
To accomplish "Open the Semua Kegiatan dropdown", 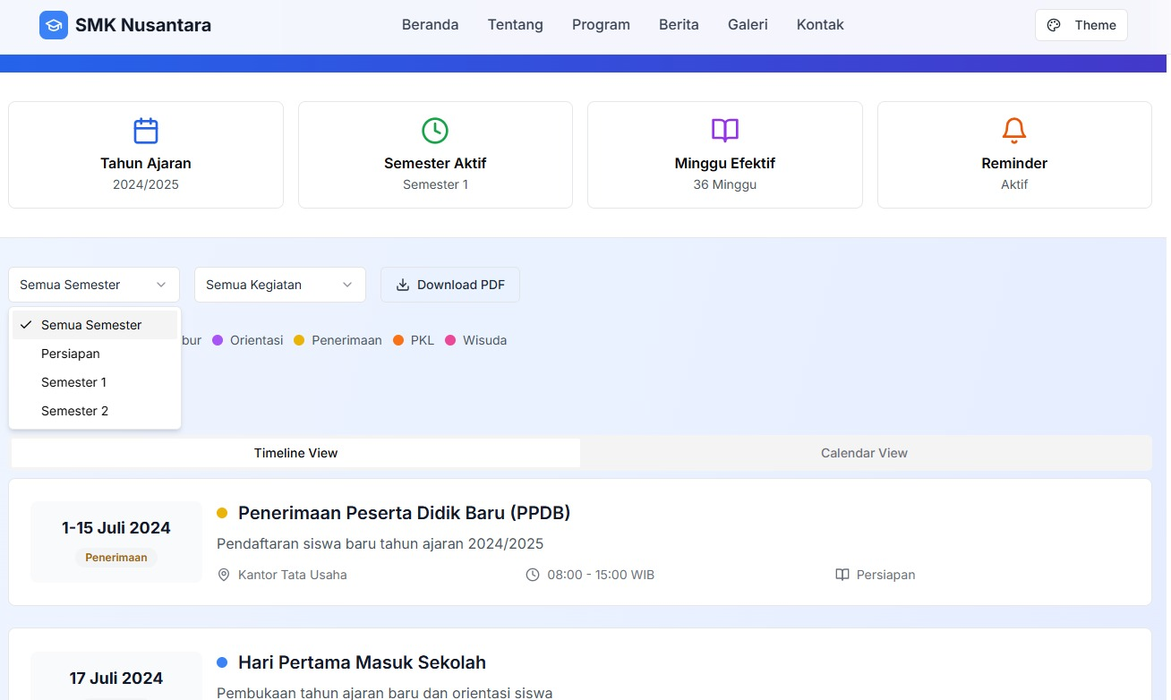I will tap(279, 285).
